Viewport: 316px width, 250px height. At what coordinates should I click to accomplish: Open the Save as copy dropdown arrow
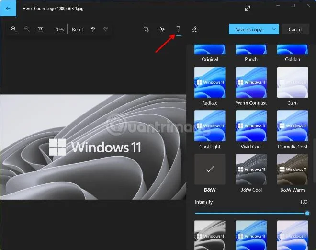point(274,29)
